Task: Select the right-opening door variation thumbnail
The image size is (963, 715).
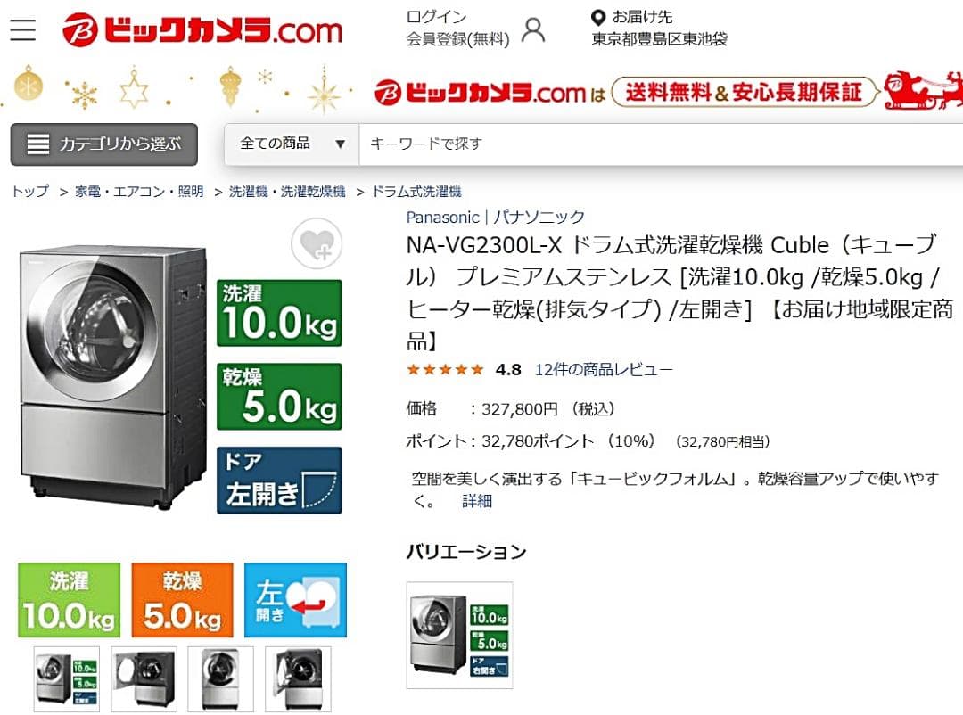Action: [x=459, y=635]
